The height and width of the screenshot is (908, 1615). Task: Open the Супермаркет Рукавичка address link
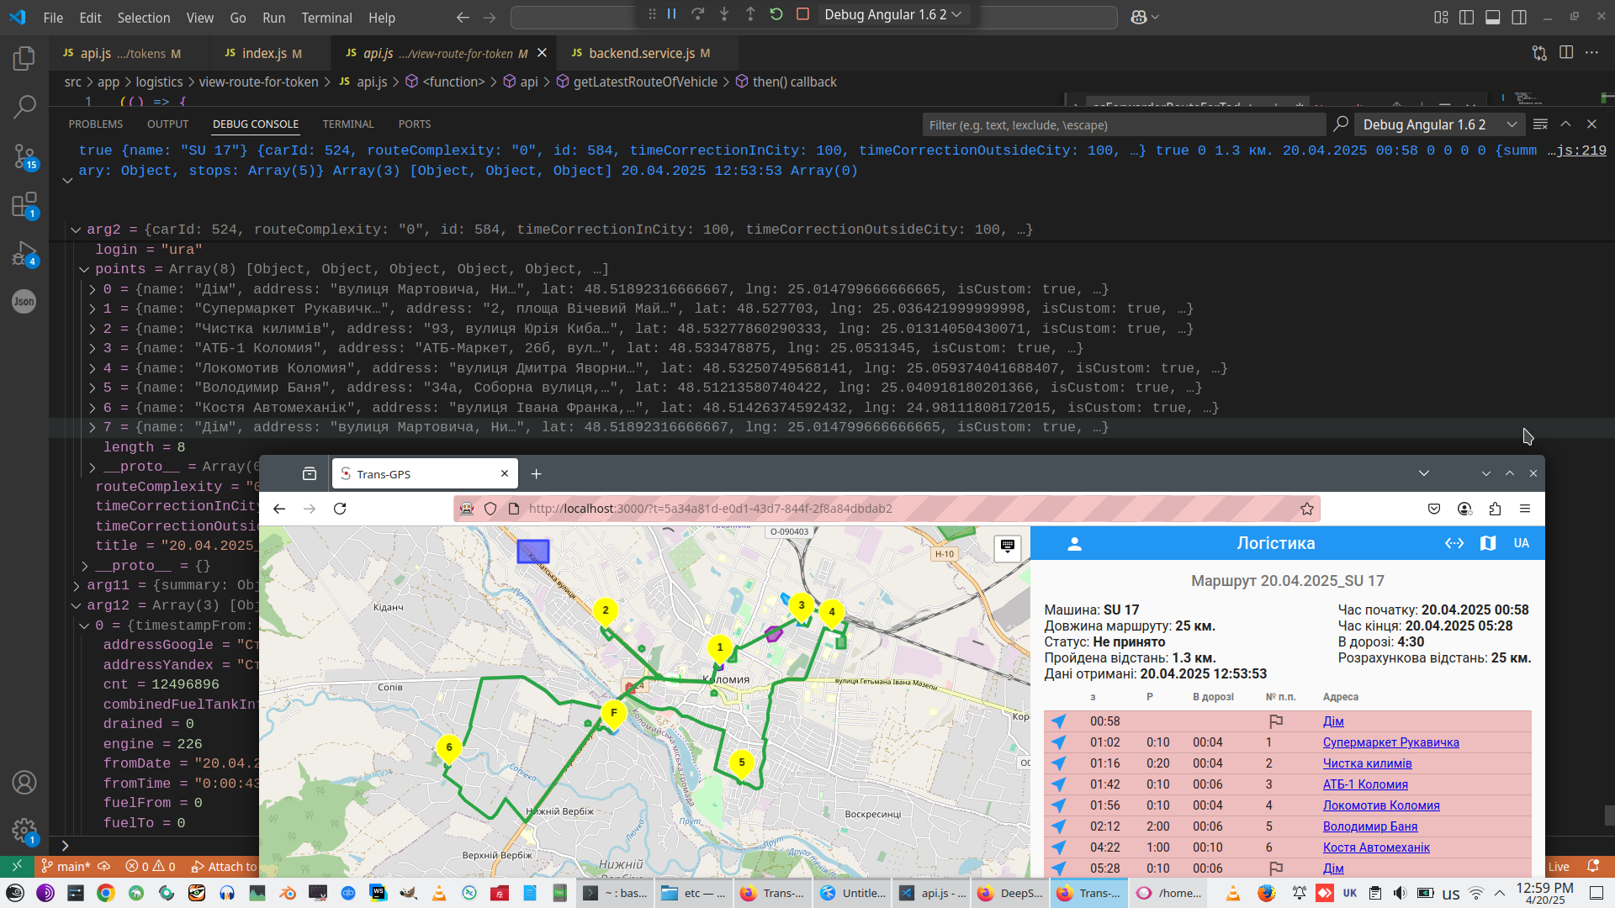pyautogui.click(x=1390, y=742)
